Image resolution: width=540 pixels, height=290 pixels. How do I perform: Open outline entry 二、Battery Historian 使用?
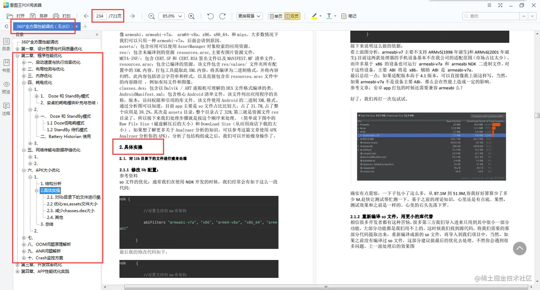(66, 137)
